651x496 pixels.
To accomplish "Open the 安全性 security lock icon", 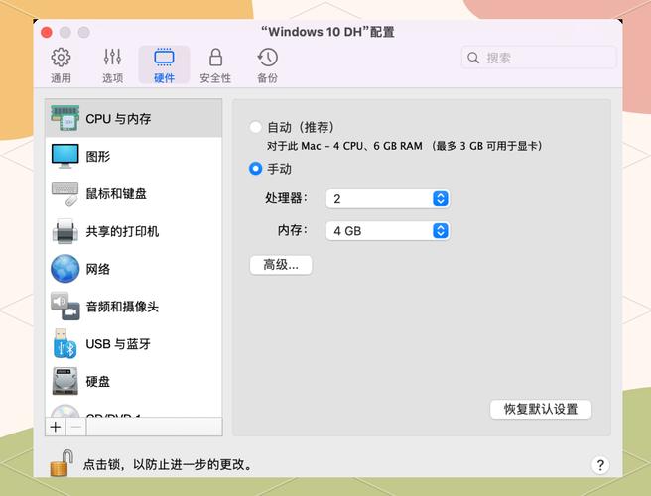I will [215, 58].
